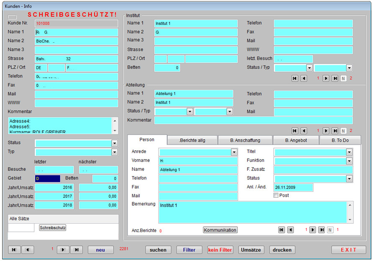Open the Anrede dropdown
Screen dimensions: 373x261
tap(234, 152)
